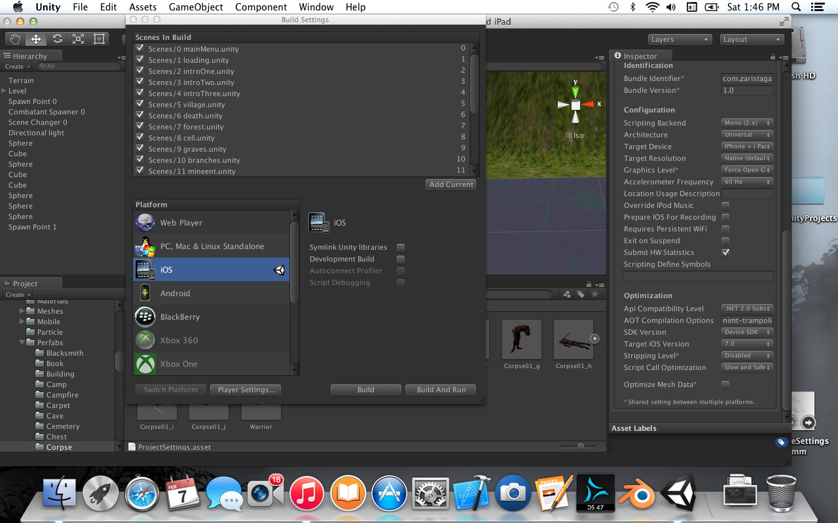Select the Scale tool in Unity toolbar
Screen dimensions: 838x523
pos(78,39)
